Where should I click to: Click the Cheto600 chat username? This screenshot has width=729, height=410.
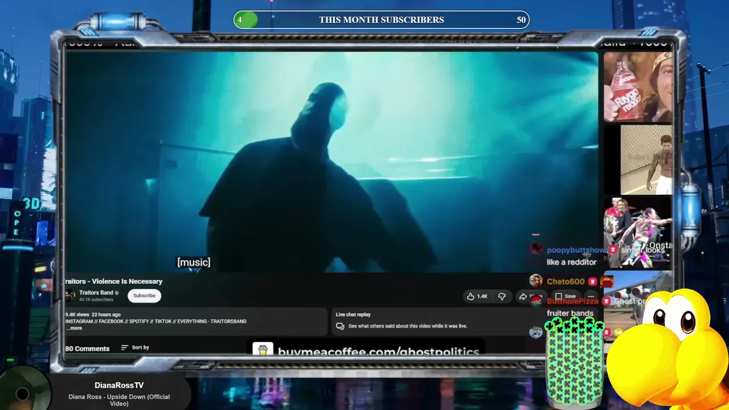click(566, 281)
